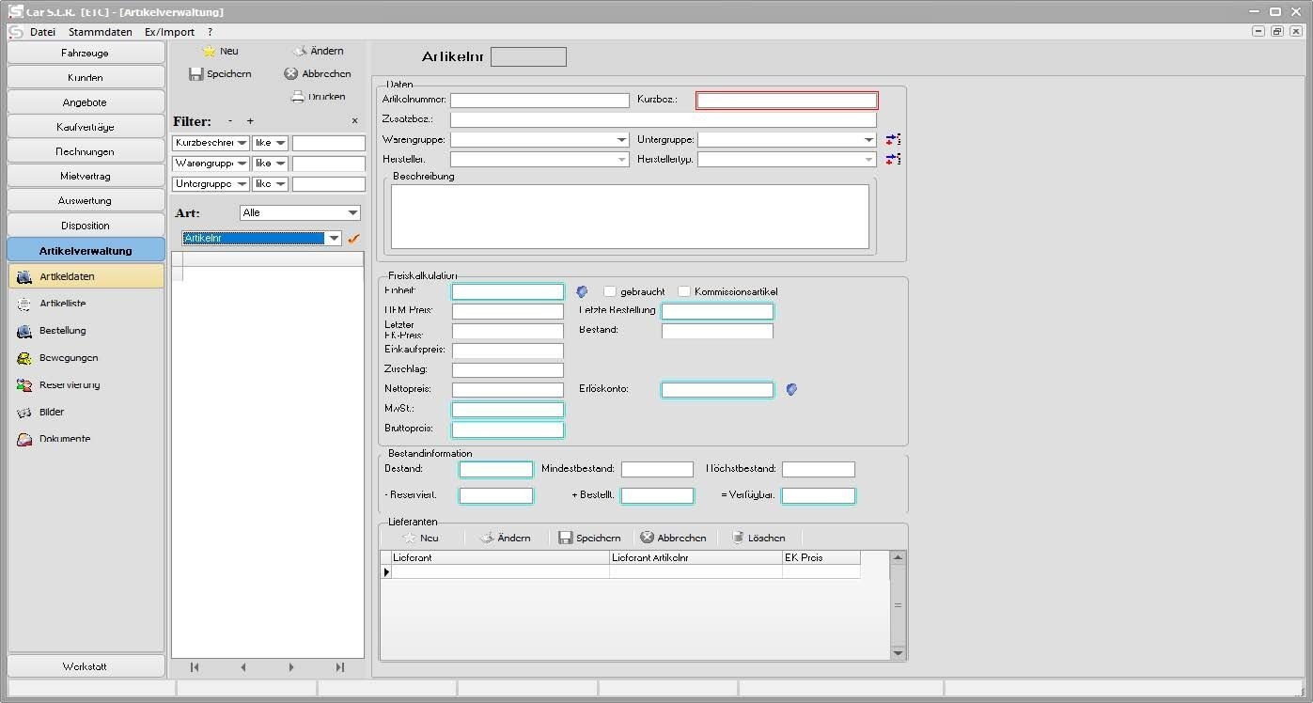Open the Ex/Import menu

point(169,32)
